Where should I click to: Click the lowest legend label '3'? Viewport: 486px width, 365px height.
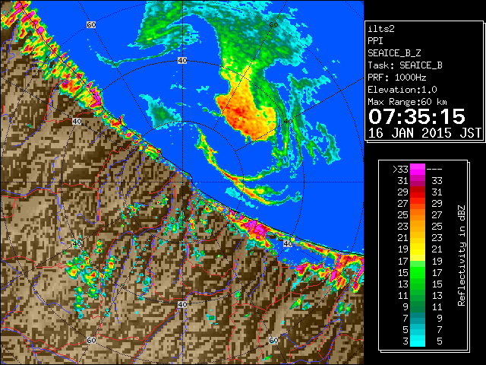coord(406,341)
